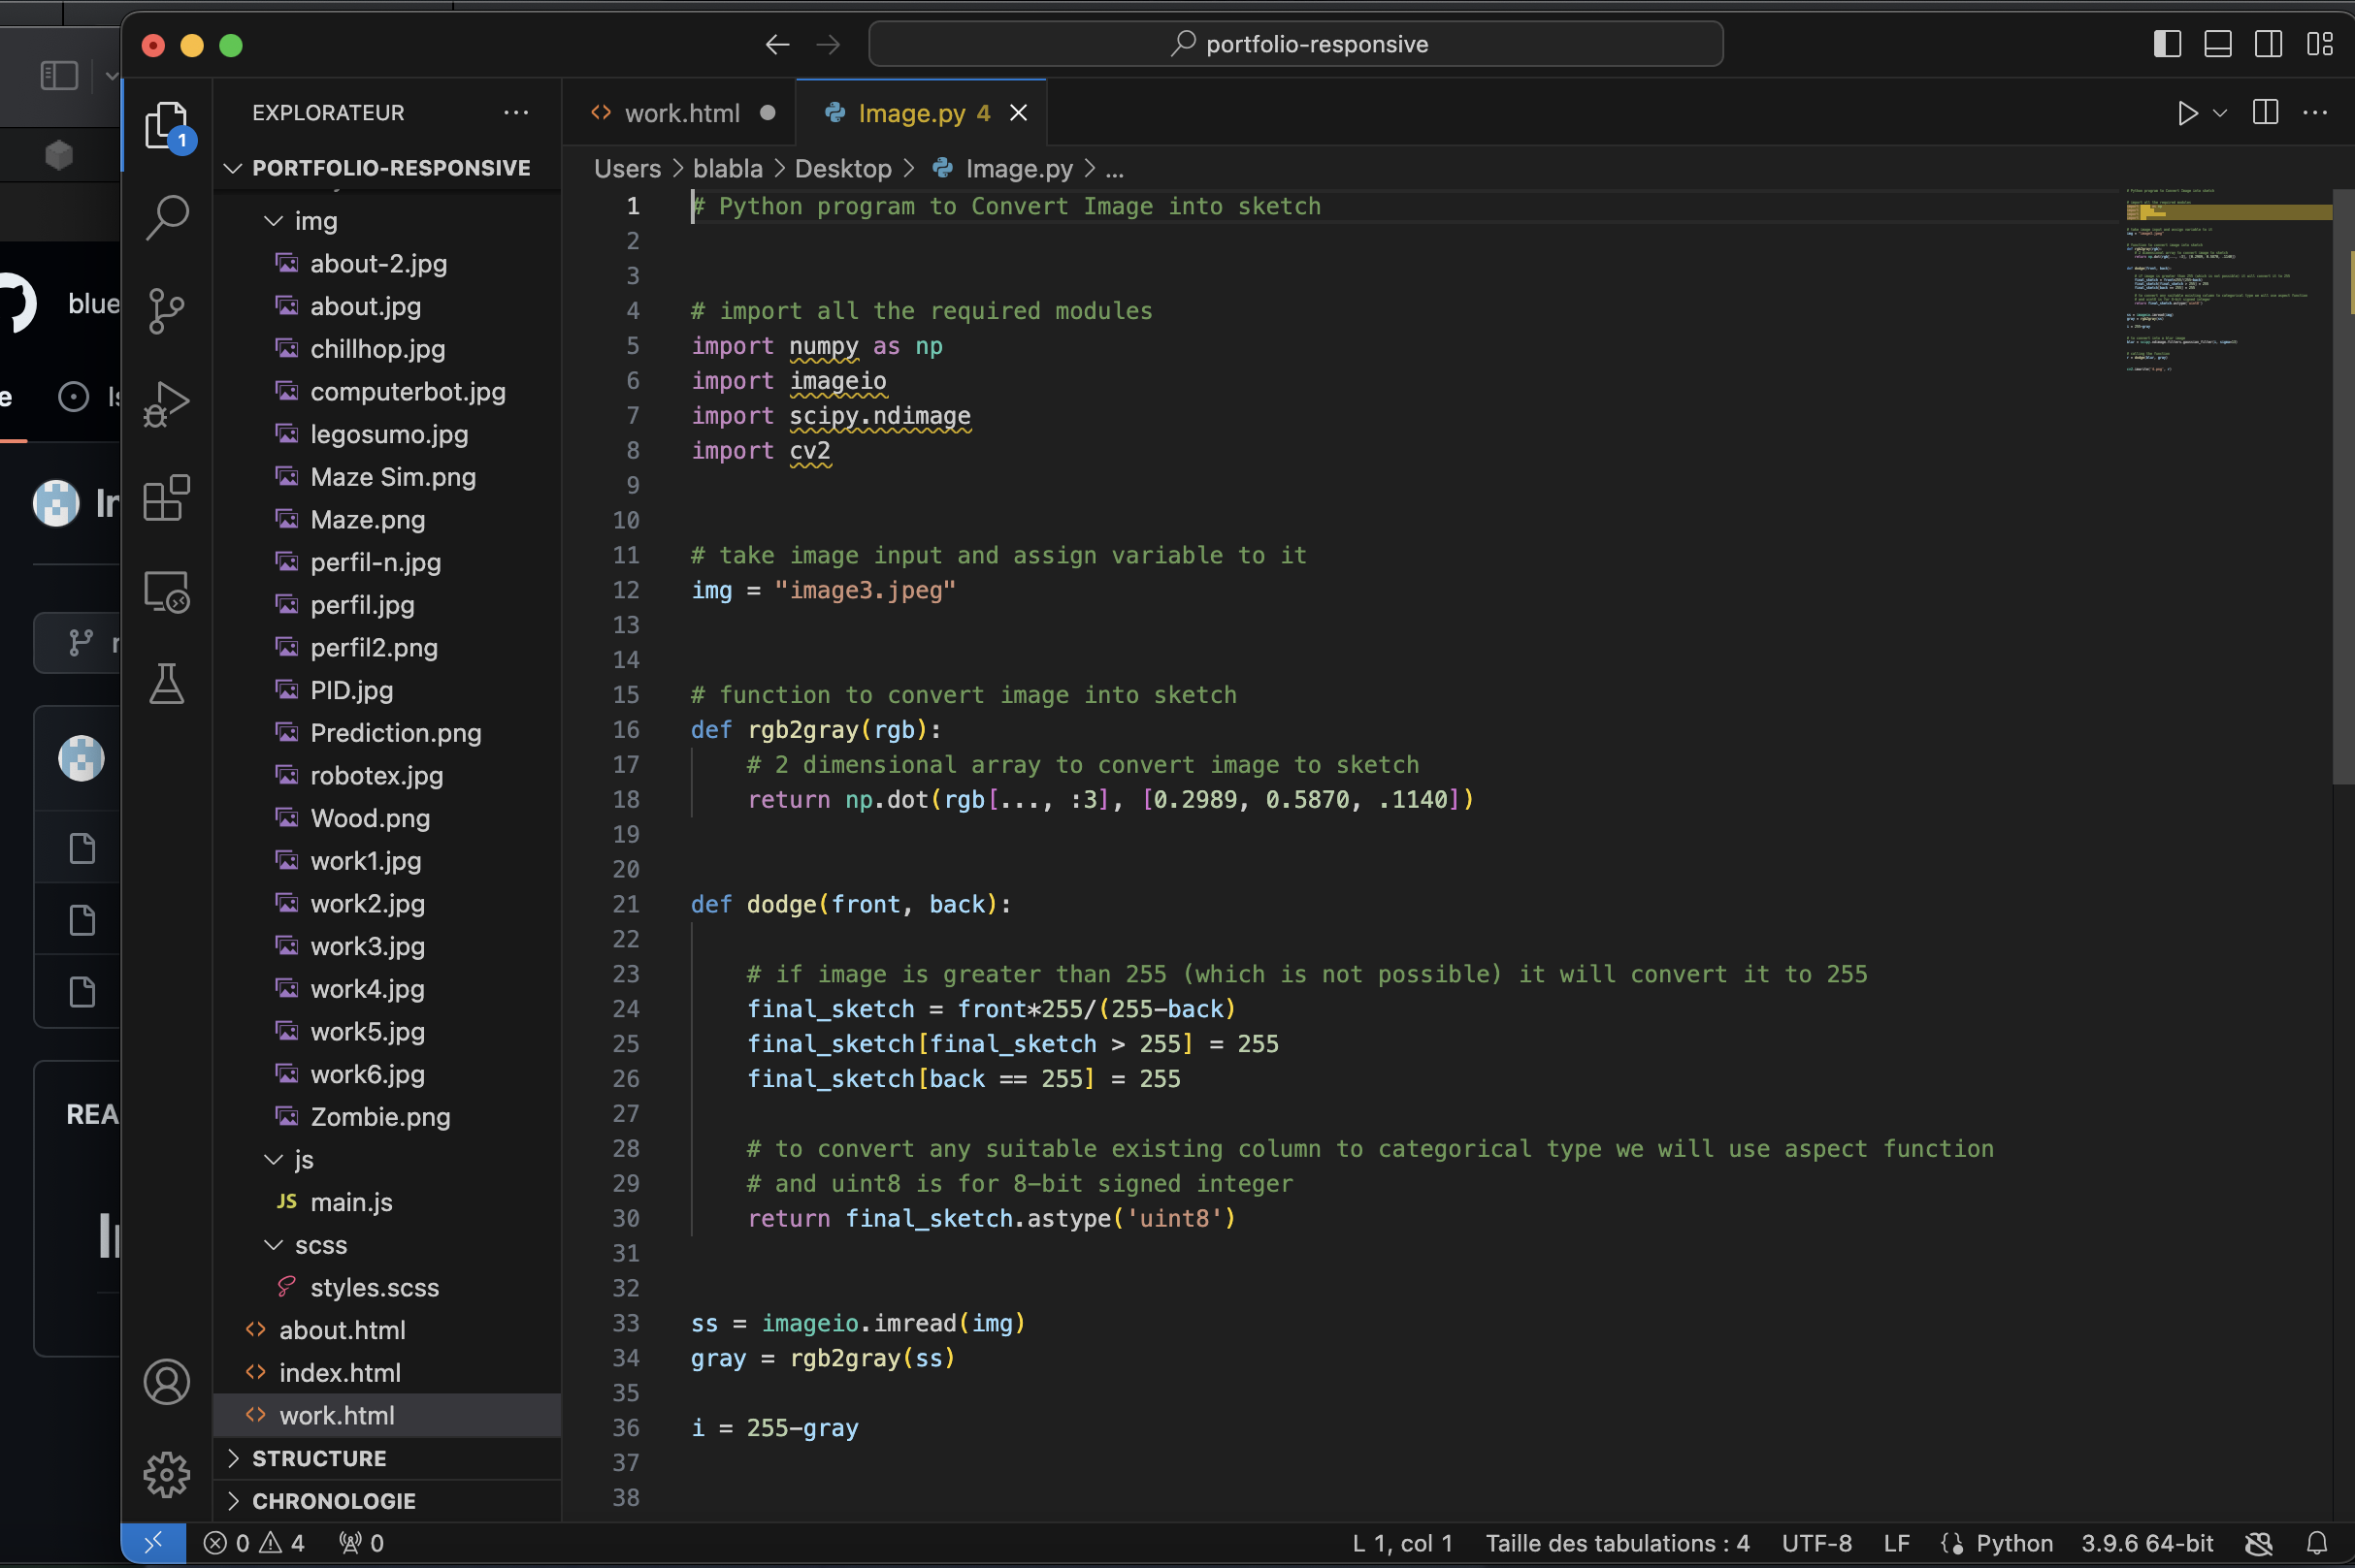2355x1568 pixels.
Task: Collapse the scss folder
Action: 387,1245
